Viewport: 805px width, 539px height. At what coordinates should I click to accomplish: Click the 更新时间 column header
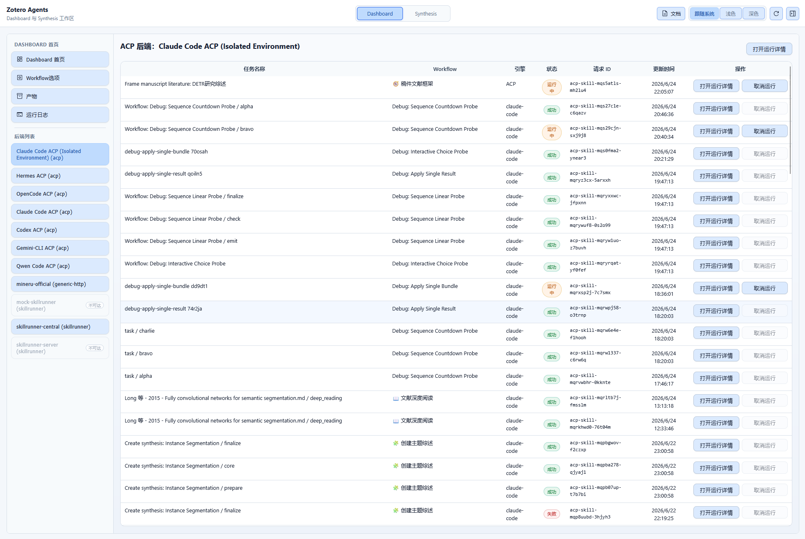click(x=663, y=69)
